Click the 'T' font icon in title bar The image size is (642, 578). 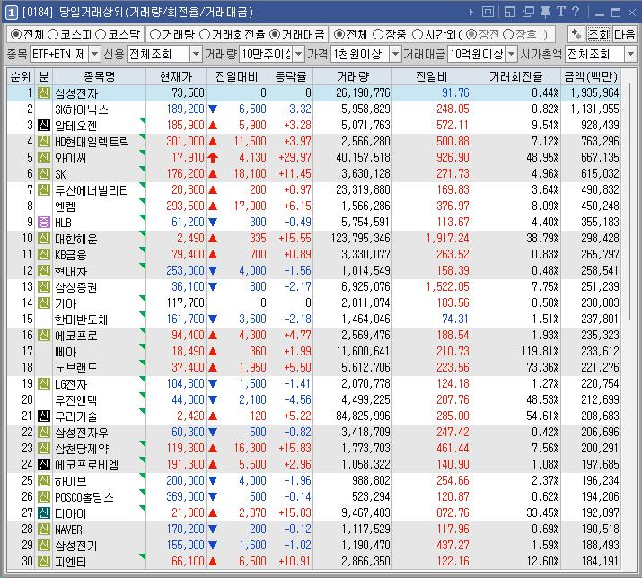tap(561, 12)
